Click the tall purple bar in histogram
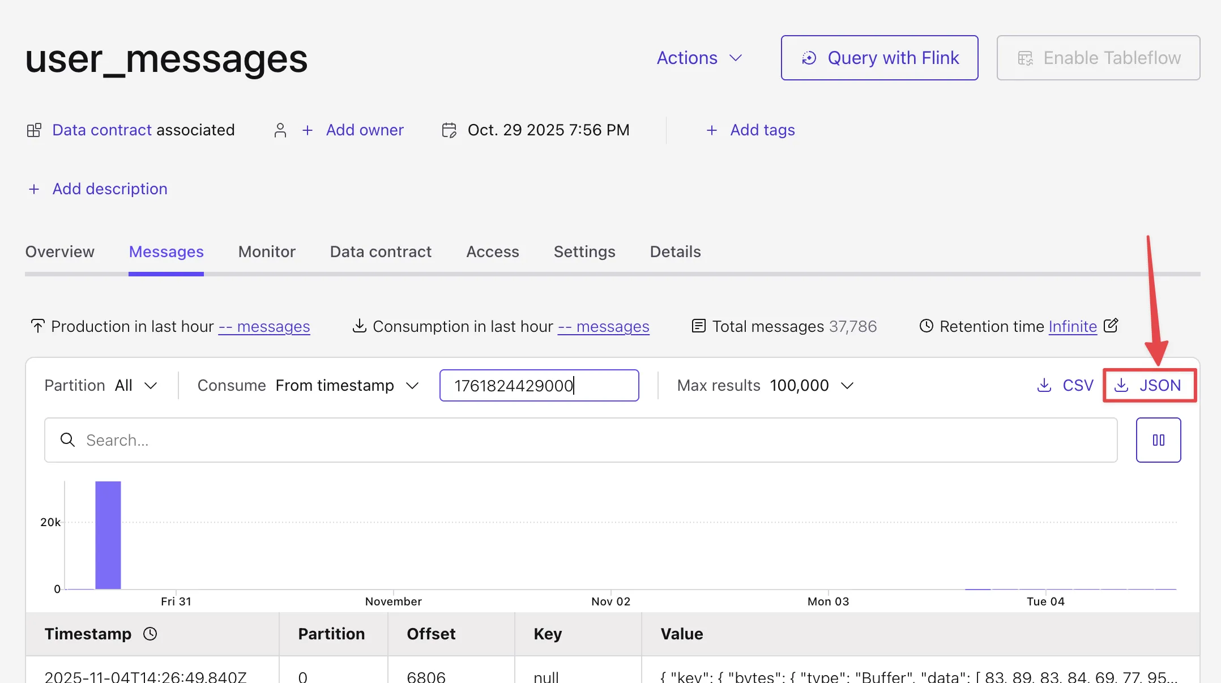This screenshot has width=1221, height=683. point(108,535)
